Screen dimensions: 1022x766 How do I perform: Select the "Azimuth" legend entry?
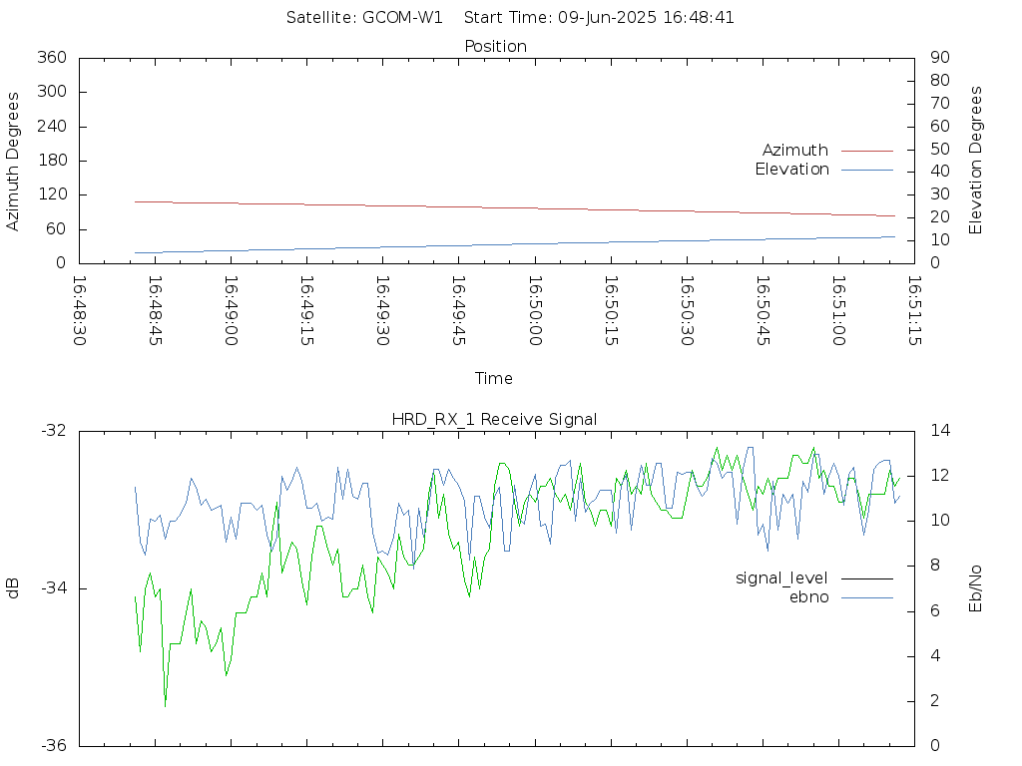click(795, 151)
